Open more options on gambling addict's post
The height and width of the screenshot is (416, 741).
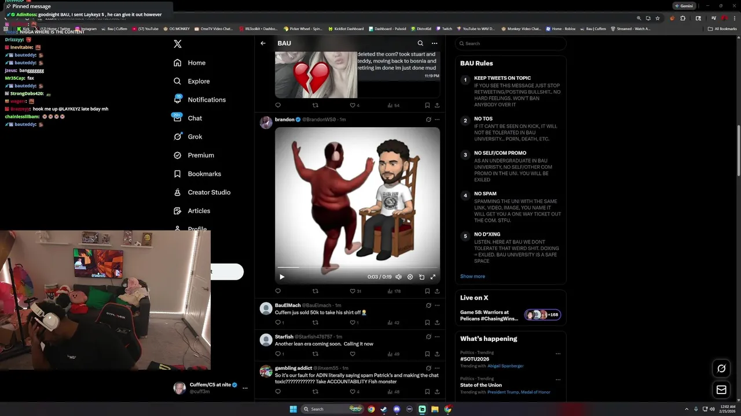(437, 368)
